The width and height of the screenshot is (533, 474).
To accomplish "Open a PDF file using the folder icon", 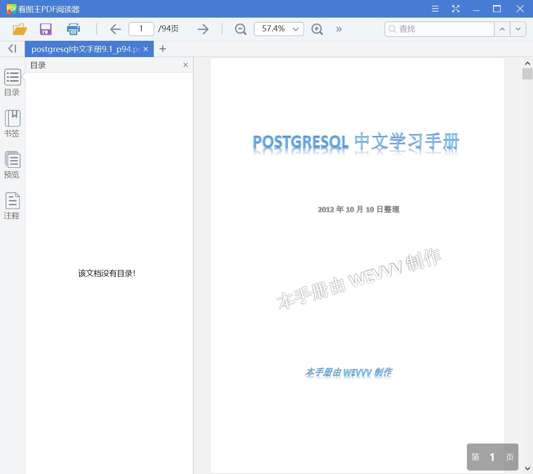I will pos(18,29).
